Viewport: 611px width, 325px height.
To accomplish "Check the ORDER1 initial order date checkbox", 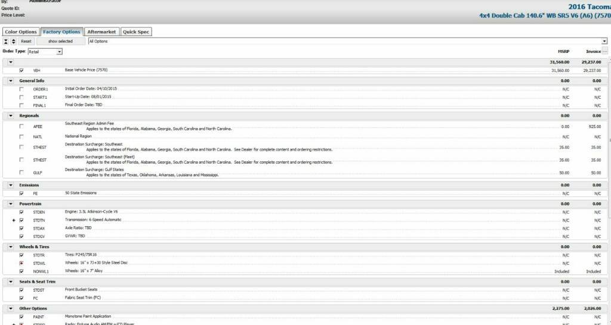I will click(21, 89).
